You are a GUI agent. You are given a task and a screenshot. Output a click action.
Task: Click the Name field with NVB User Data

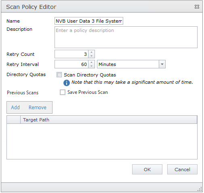click(x=89, y=21)
